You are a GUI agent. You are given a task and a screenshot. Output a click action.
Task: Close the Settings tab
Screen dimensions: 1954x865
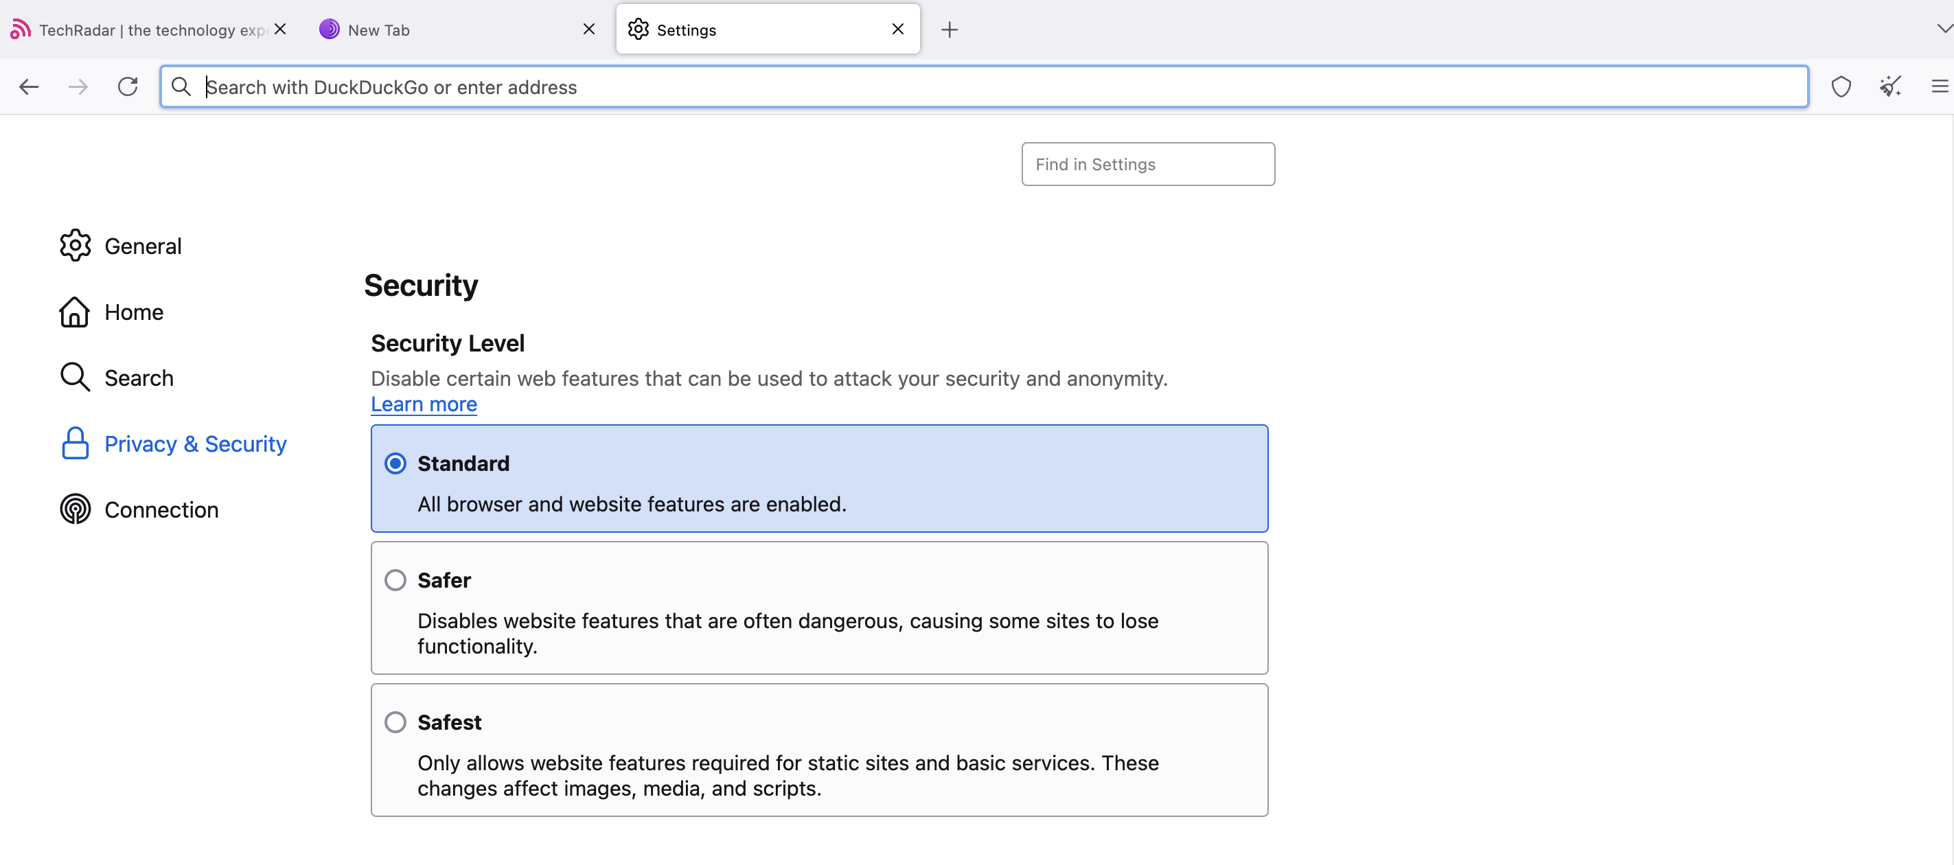tap(897, 29)
